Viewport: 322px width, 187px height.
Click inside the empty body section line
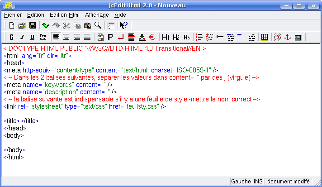(45, 142)
